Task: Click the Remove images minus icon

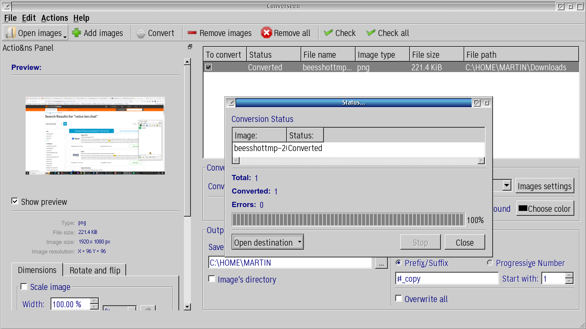Action: coord(192,33)
